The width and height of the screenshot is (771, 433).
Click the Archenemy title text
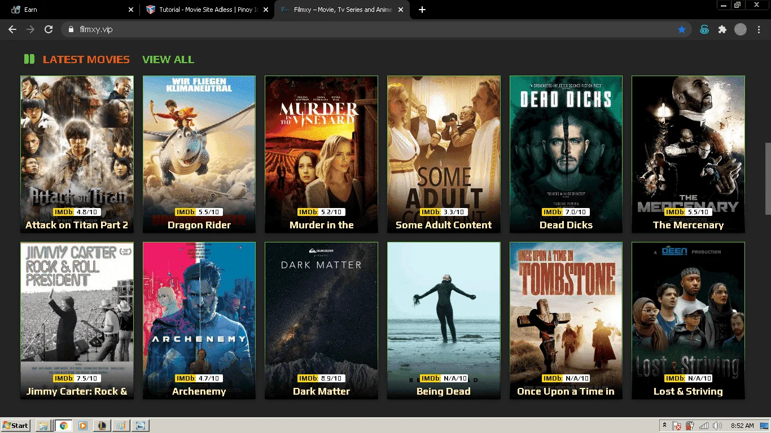(199, 391)
